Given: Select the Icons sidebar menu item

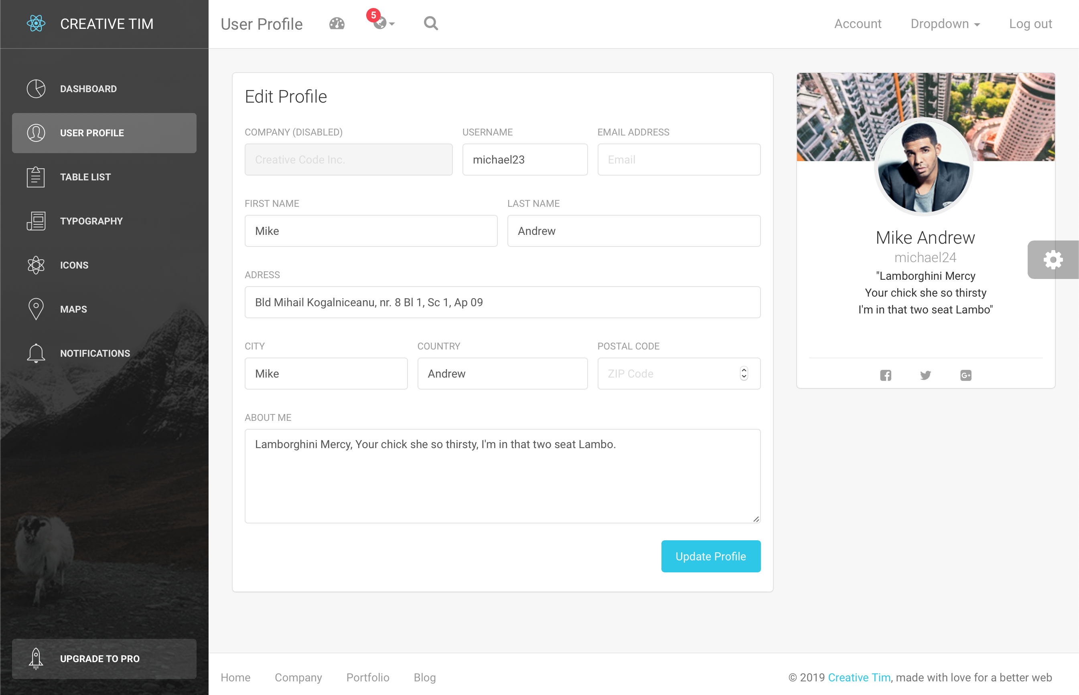Looking at the screenshot, I should pos(105,265).
